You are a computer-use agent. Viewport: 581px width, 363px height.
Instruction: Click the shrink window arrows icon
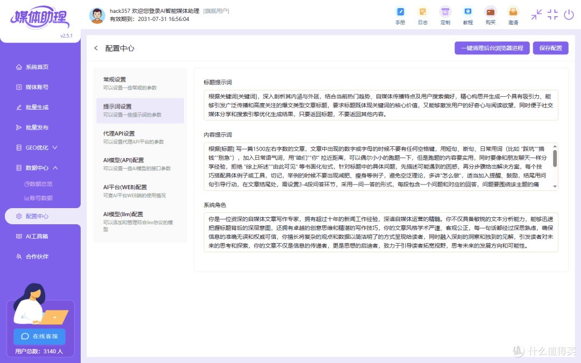tap(536, 15)
